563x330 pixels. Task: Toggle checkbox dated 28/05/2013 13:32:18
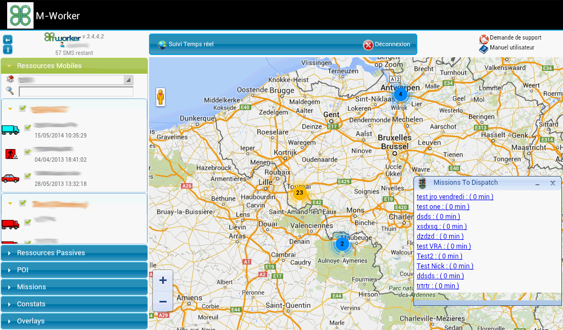click(x=27, y=176)
